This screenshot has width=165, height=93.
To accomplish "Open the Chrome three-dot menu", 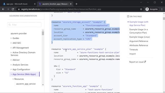I will (x=162, y=9).
